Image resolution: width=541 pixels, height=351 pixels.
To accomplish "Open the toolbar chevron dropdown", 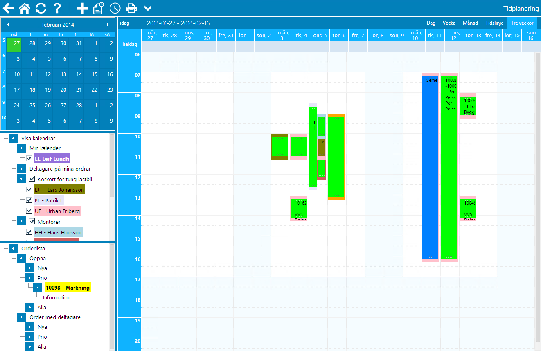I will [x=148, y=8].
